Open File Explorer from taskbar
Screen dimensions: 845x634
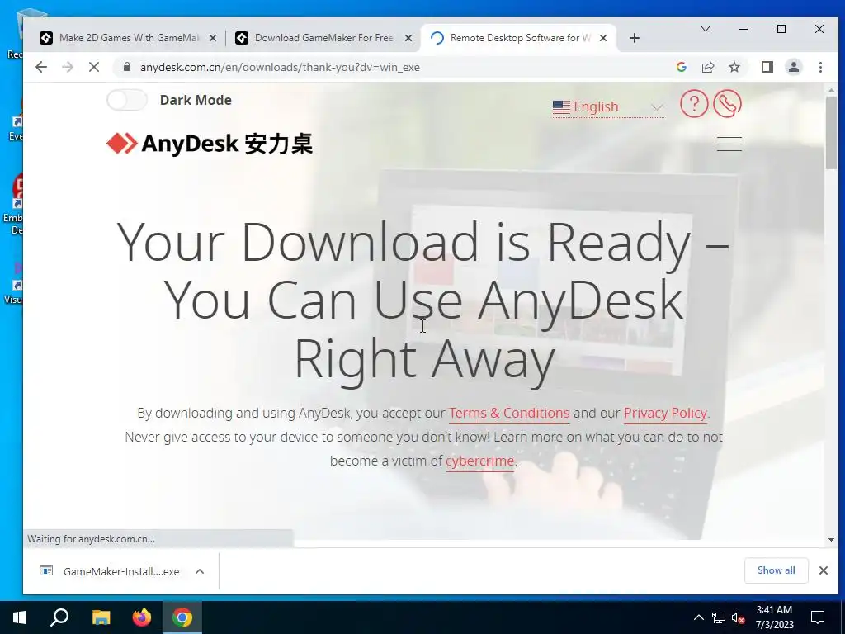click(101, 617)
